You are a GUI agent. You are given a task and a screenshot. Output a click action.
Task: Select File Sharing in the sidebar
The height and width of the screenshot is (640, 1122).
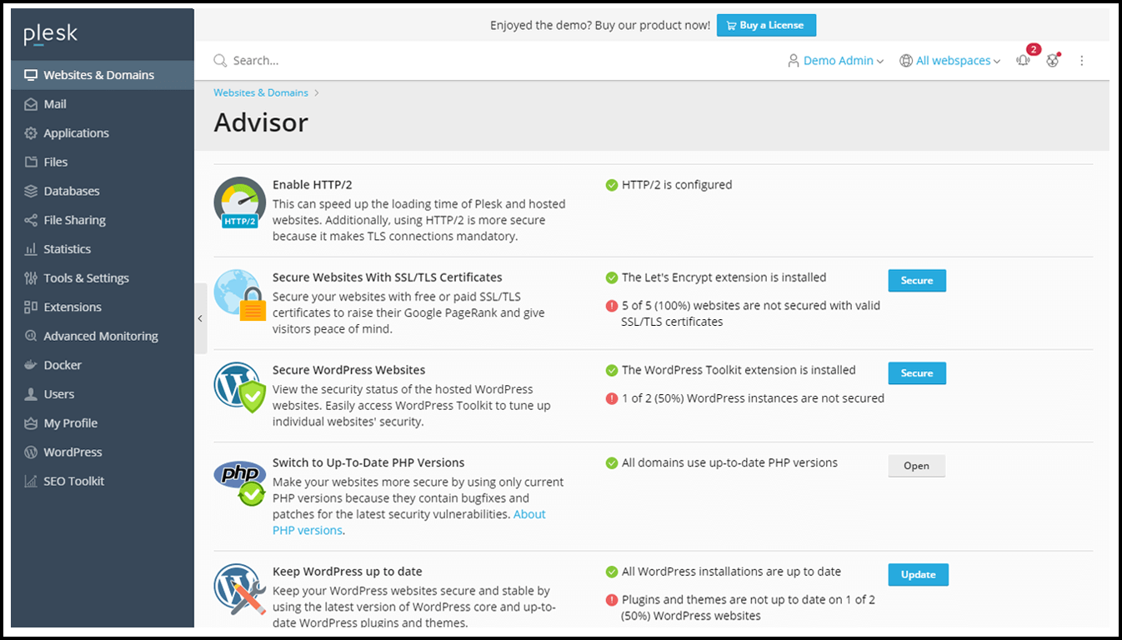pyautogui.click(x=103, y=220)
